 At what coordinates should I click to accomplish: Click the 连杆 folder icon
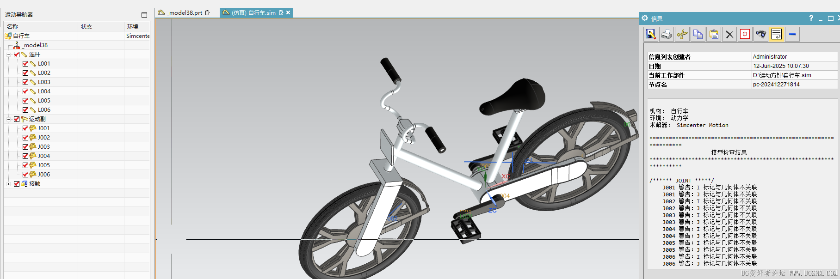click(x=24, y=54)
